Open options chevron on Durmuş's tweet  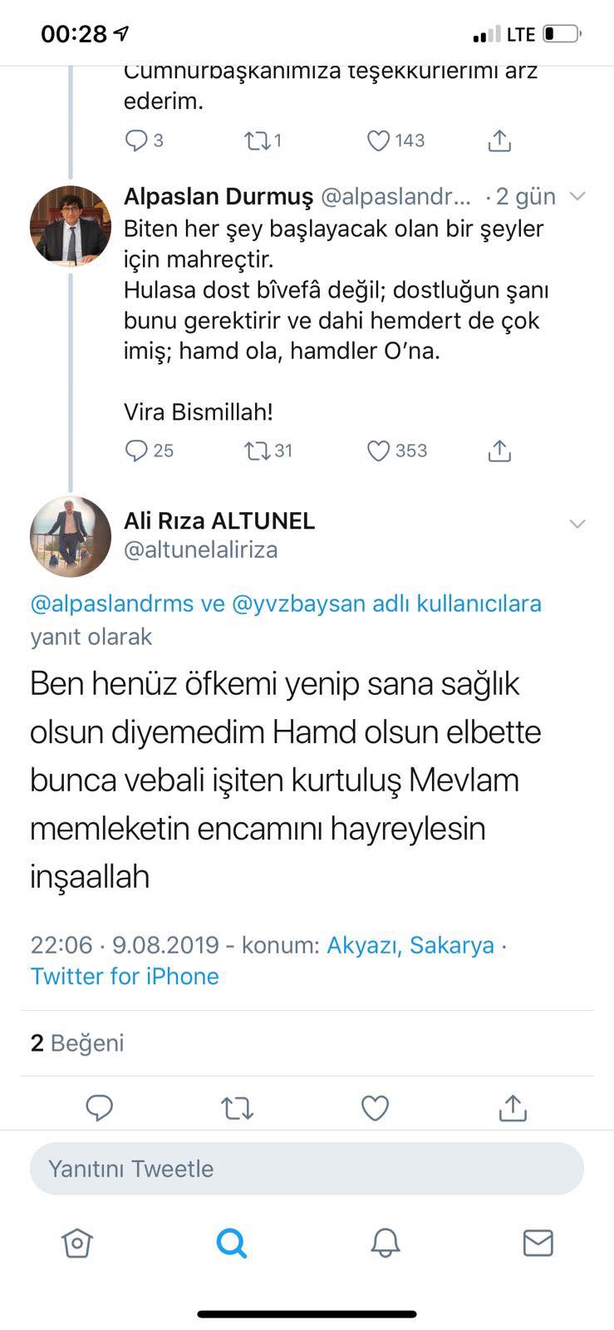pyautogui.click(x=577, y=196)
